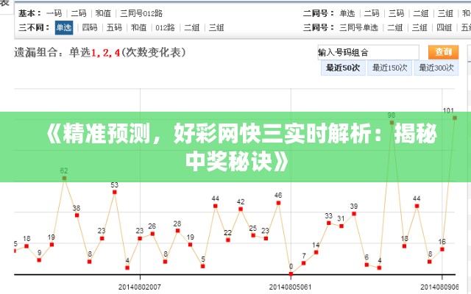471x294 pixels.
Task: Choose 和值 in the 基本 row
Action: point(103,13)
